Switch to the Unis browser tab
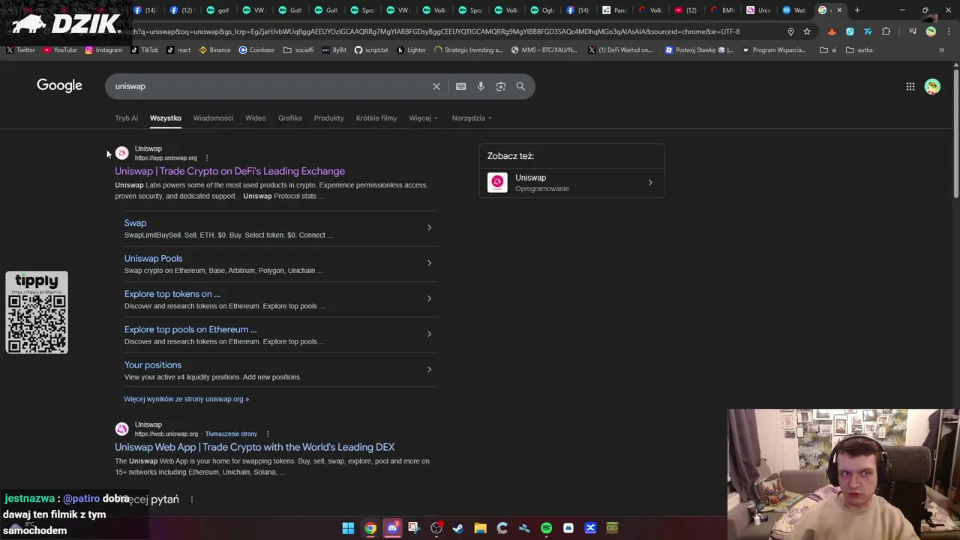Screen dimensions: 960x540 pos(759,10)
